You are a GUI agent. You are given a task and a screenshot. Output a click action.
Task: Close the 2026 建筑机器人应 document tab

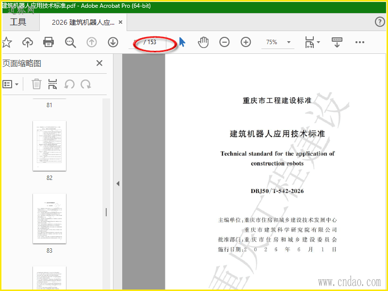point(120,22)
